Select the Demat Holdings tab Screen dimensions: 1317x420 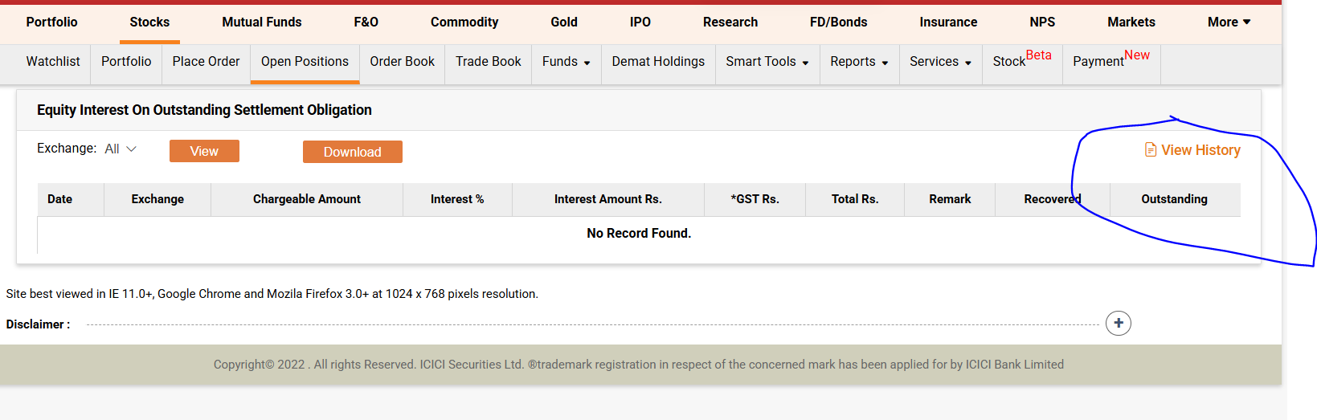coord(657,62)
